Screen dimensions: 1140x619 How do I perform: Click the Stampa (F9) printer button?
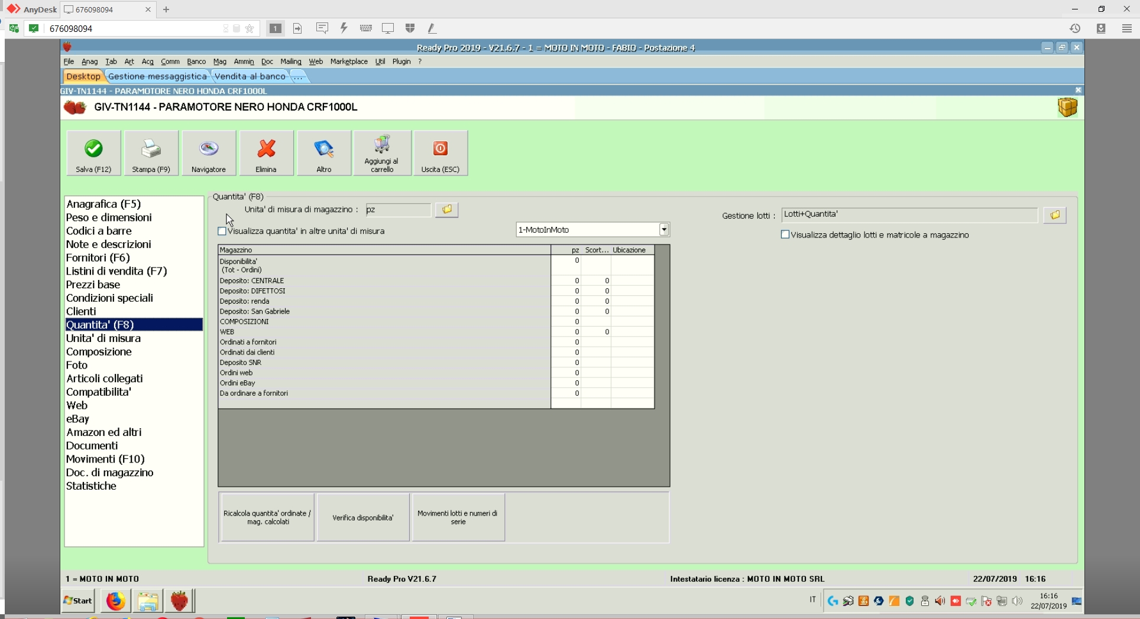151,153
